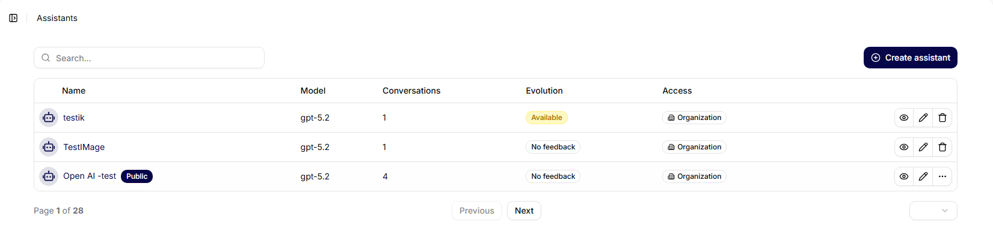Click the robot avatar beside testik
Screen dimensions: 993x243
49,118
